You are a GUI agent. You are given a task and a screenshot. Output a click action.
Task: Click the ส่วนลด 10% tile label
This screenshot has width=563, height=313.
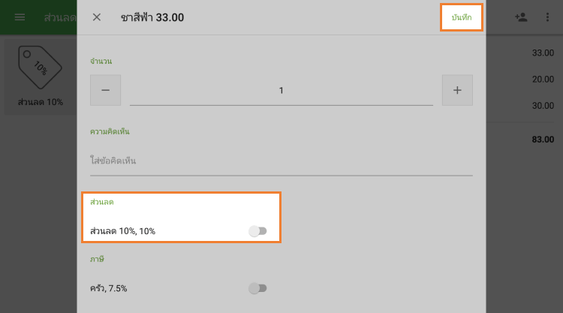(41, 101)
